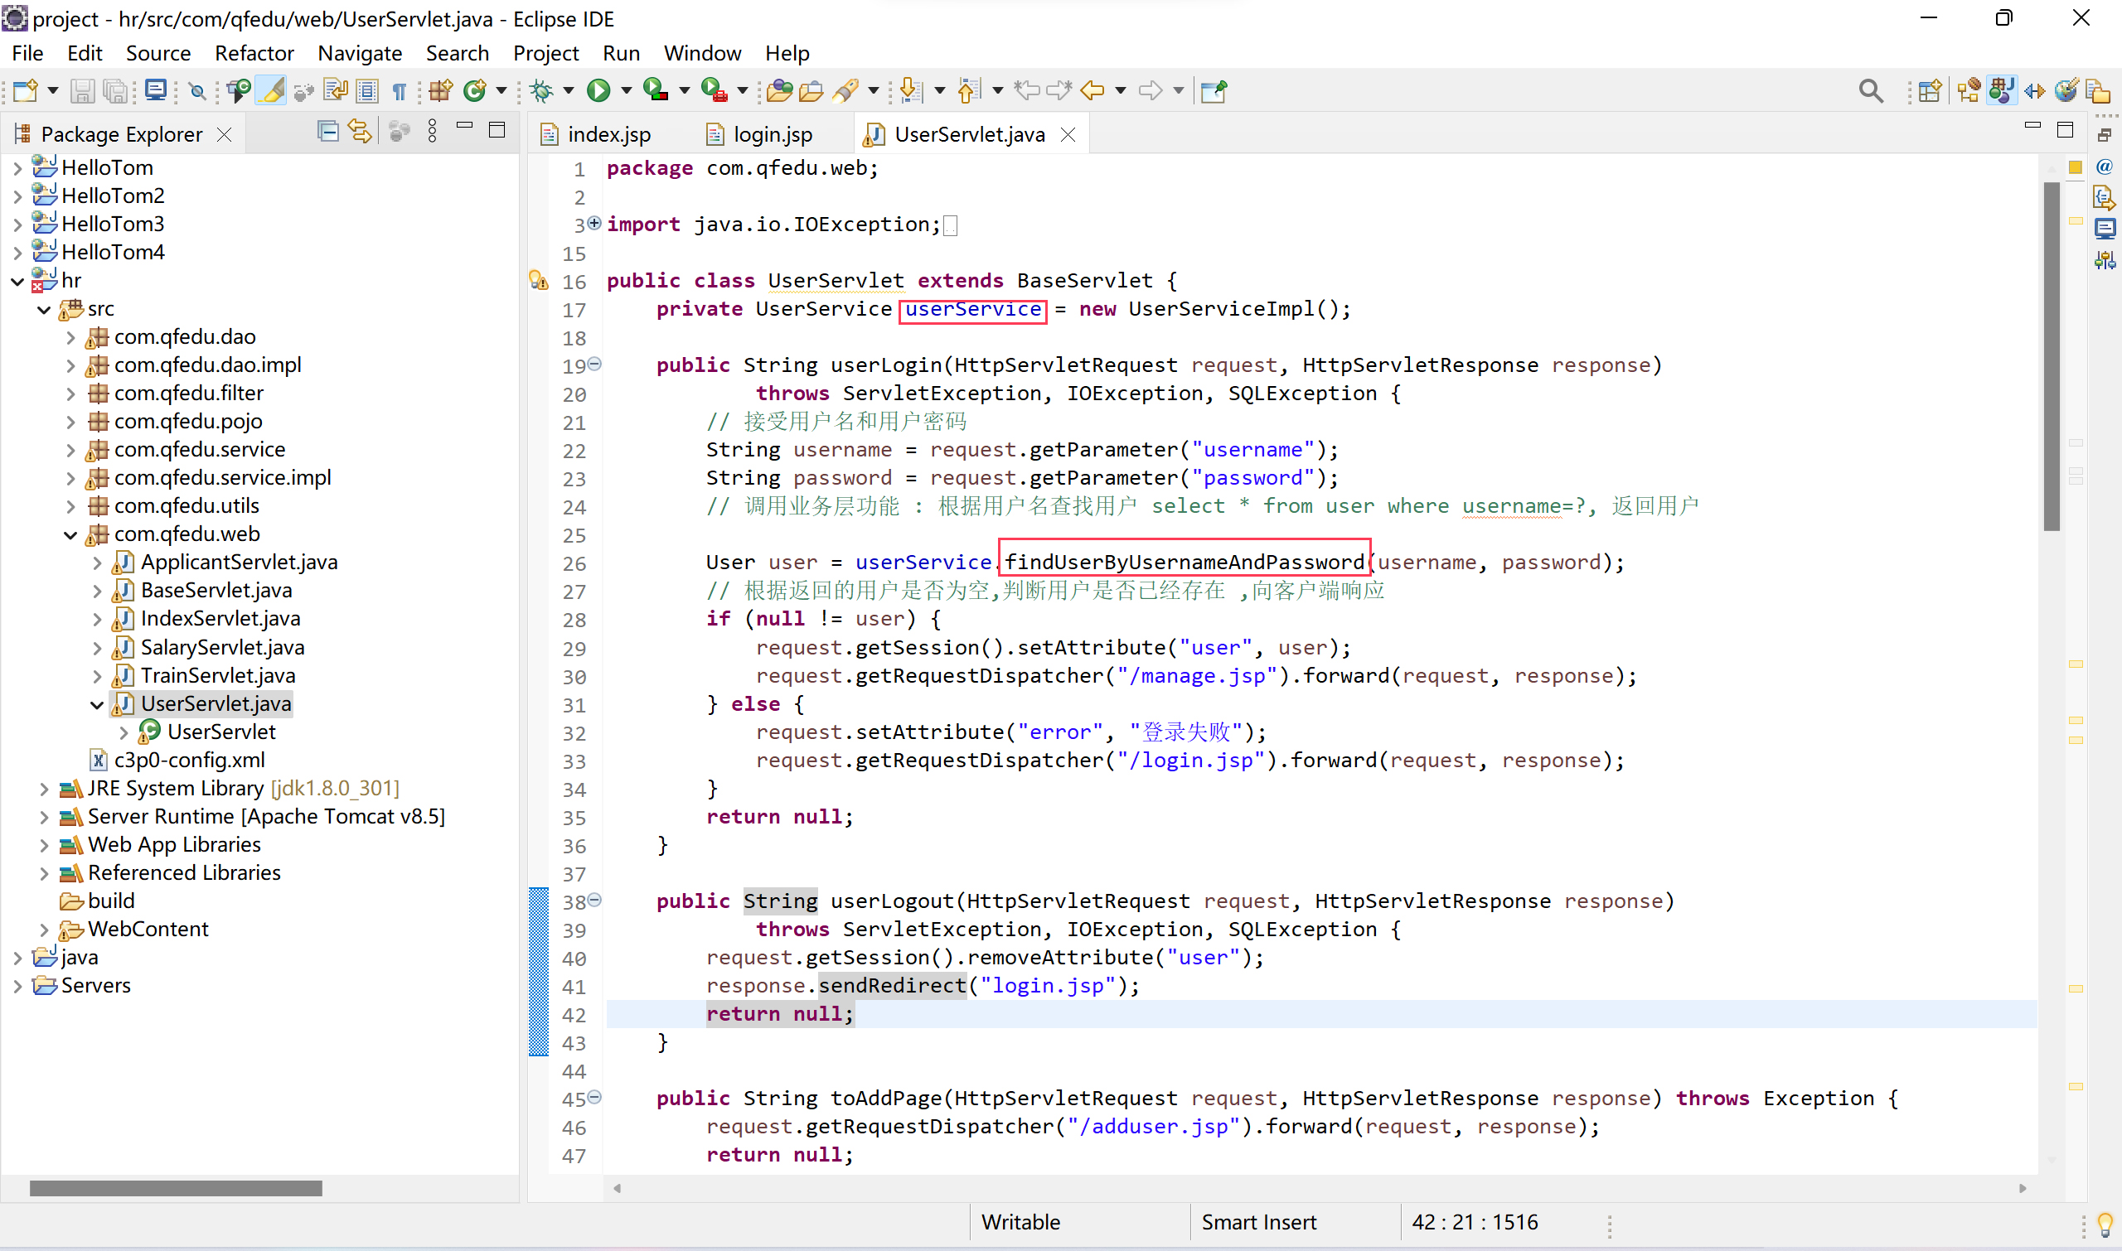Select BaseServlet.java in Package Explorer
This screenshot has width=2122, height=1251.
coord(216,590)
